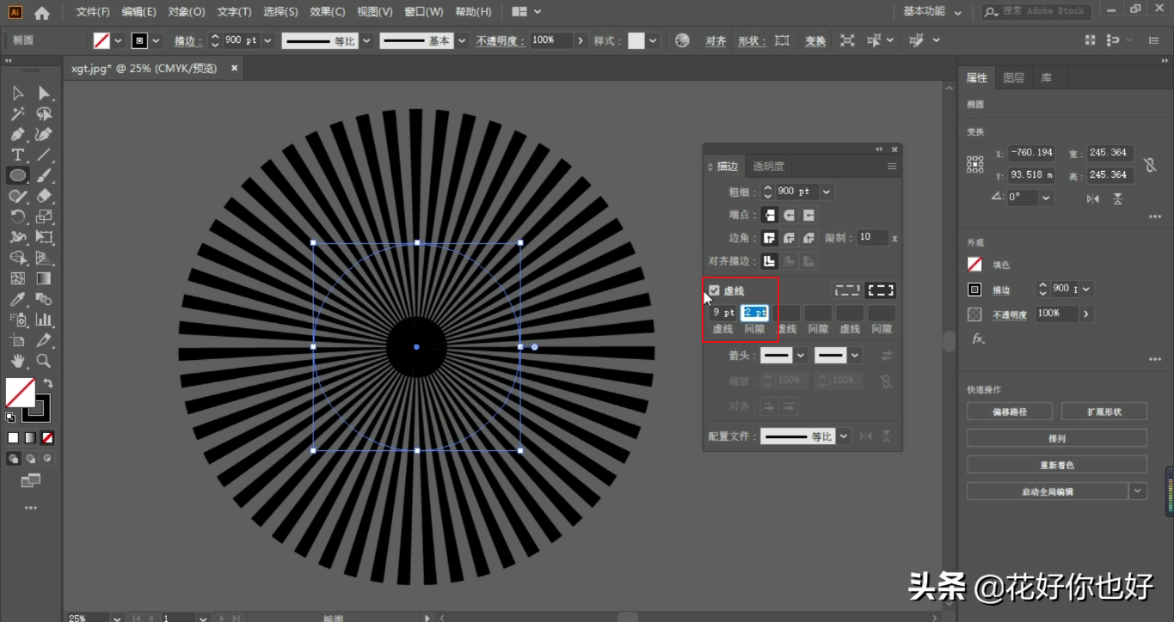Switch to the 透明度 tab in stroke panel
The width and height of the screenshot is (1174, 622).
[x=768, y=167]
